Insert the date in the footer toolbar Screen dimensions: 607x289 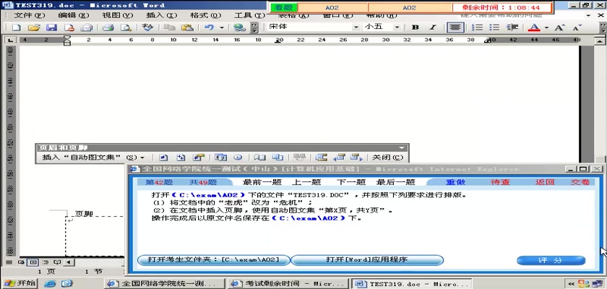(x=220, y=158)
